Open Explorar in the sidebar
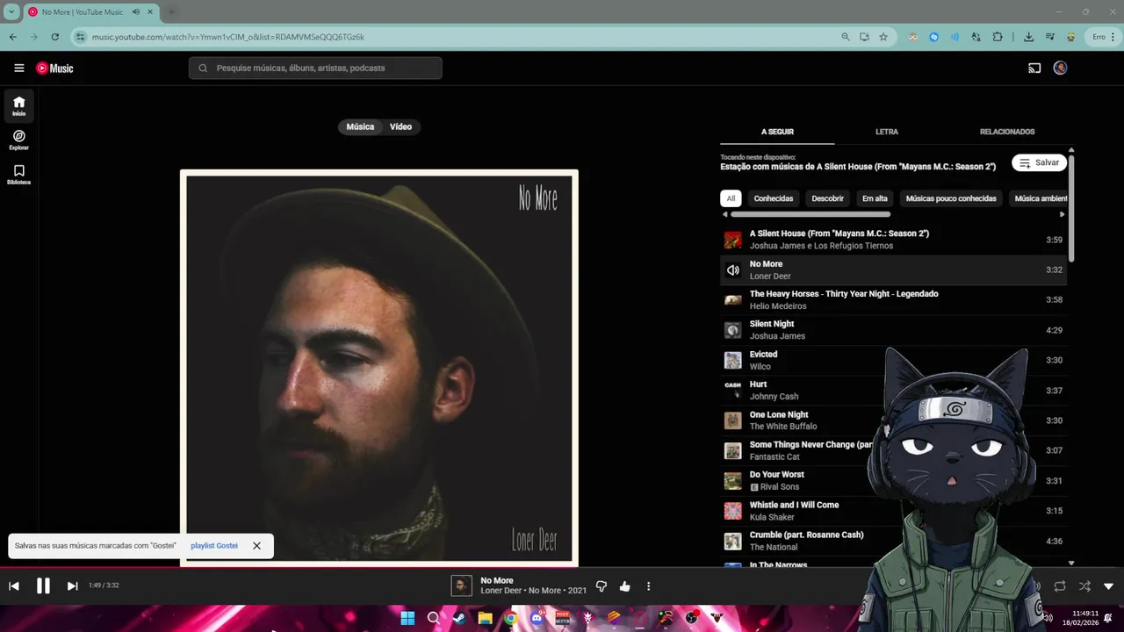 pyautogui.click(x=18, y=140)
